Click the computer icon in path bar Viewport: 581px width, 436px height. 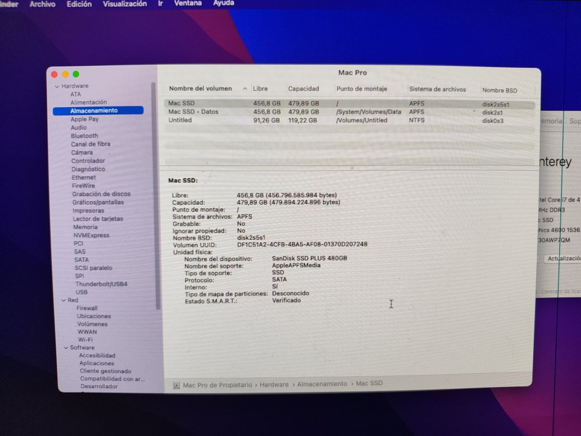coord(176,386)
